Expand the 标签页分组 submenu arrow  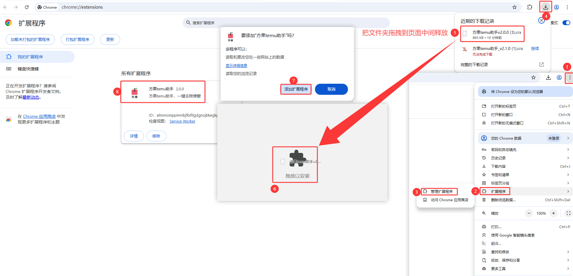(x=568, y=183)
